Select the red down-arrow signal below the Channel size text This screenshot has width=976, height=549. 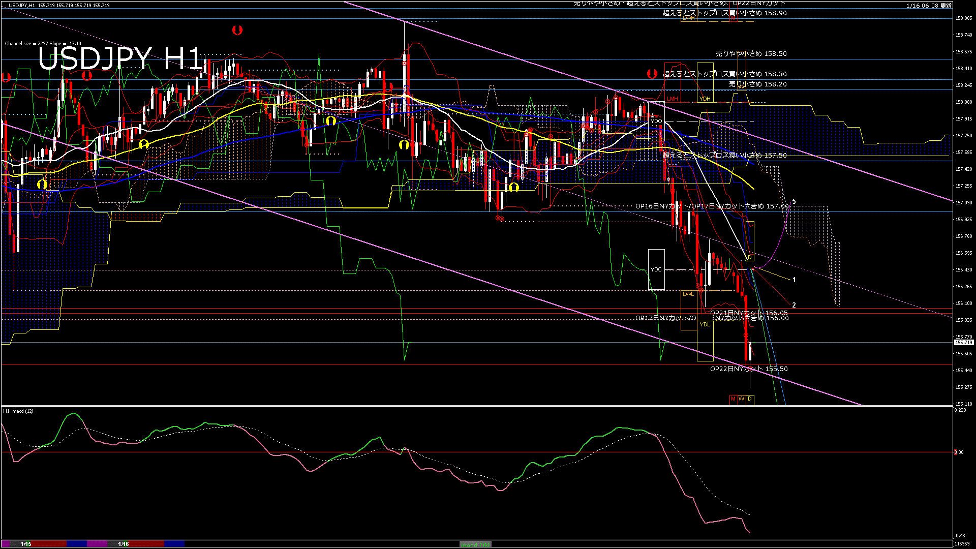click(86, 76)
